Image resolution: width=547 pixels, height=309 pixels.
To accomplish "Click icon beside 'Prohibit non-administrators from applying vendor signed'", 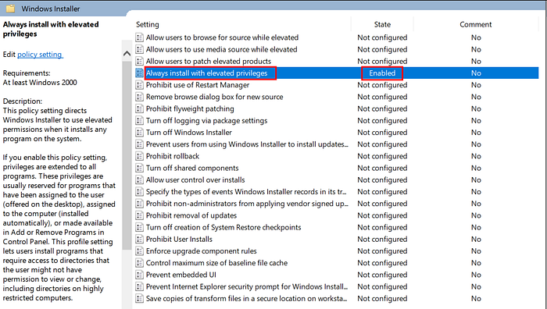I will (140, 203).
